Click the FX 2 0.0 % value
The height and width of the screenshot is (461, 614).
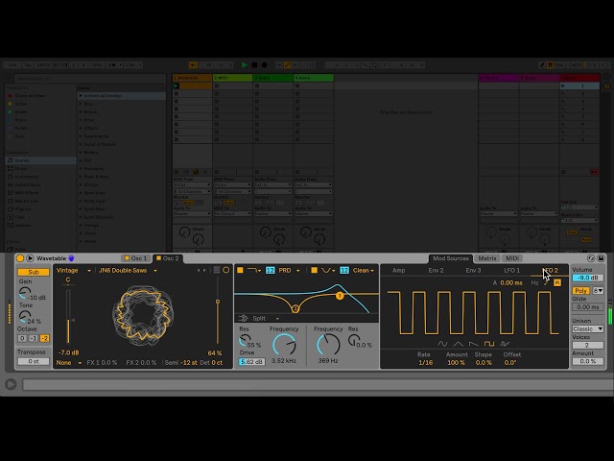point(141,363)
